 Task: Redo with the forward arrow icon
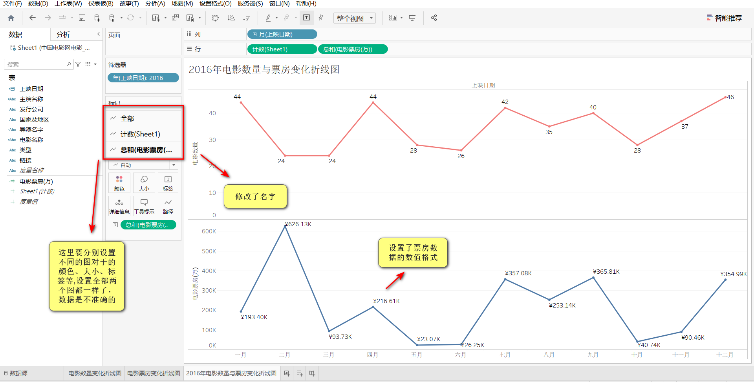[48, 18]
